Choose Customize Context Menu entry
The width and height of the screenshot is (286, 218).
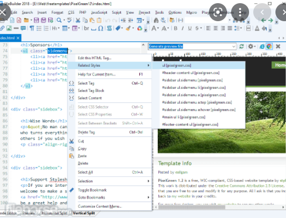(x=110, y=206)
